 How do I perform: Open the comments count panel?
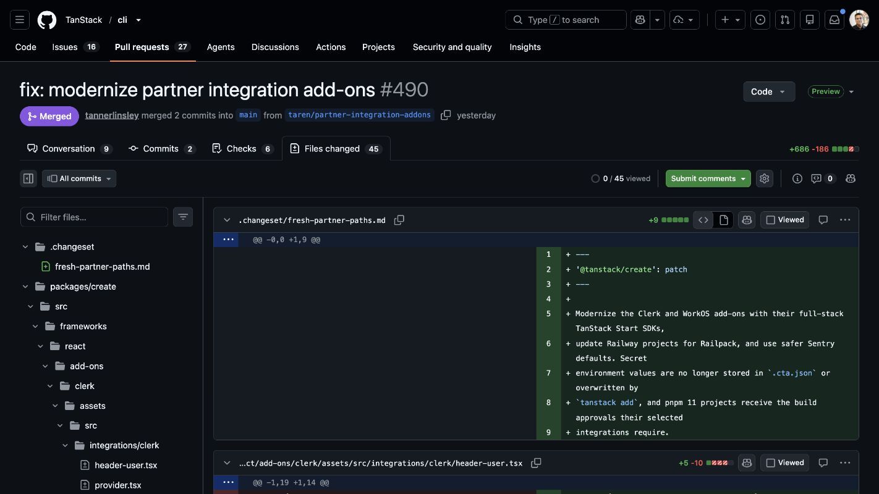(x=823, y=178)
